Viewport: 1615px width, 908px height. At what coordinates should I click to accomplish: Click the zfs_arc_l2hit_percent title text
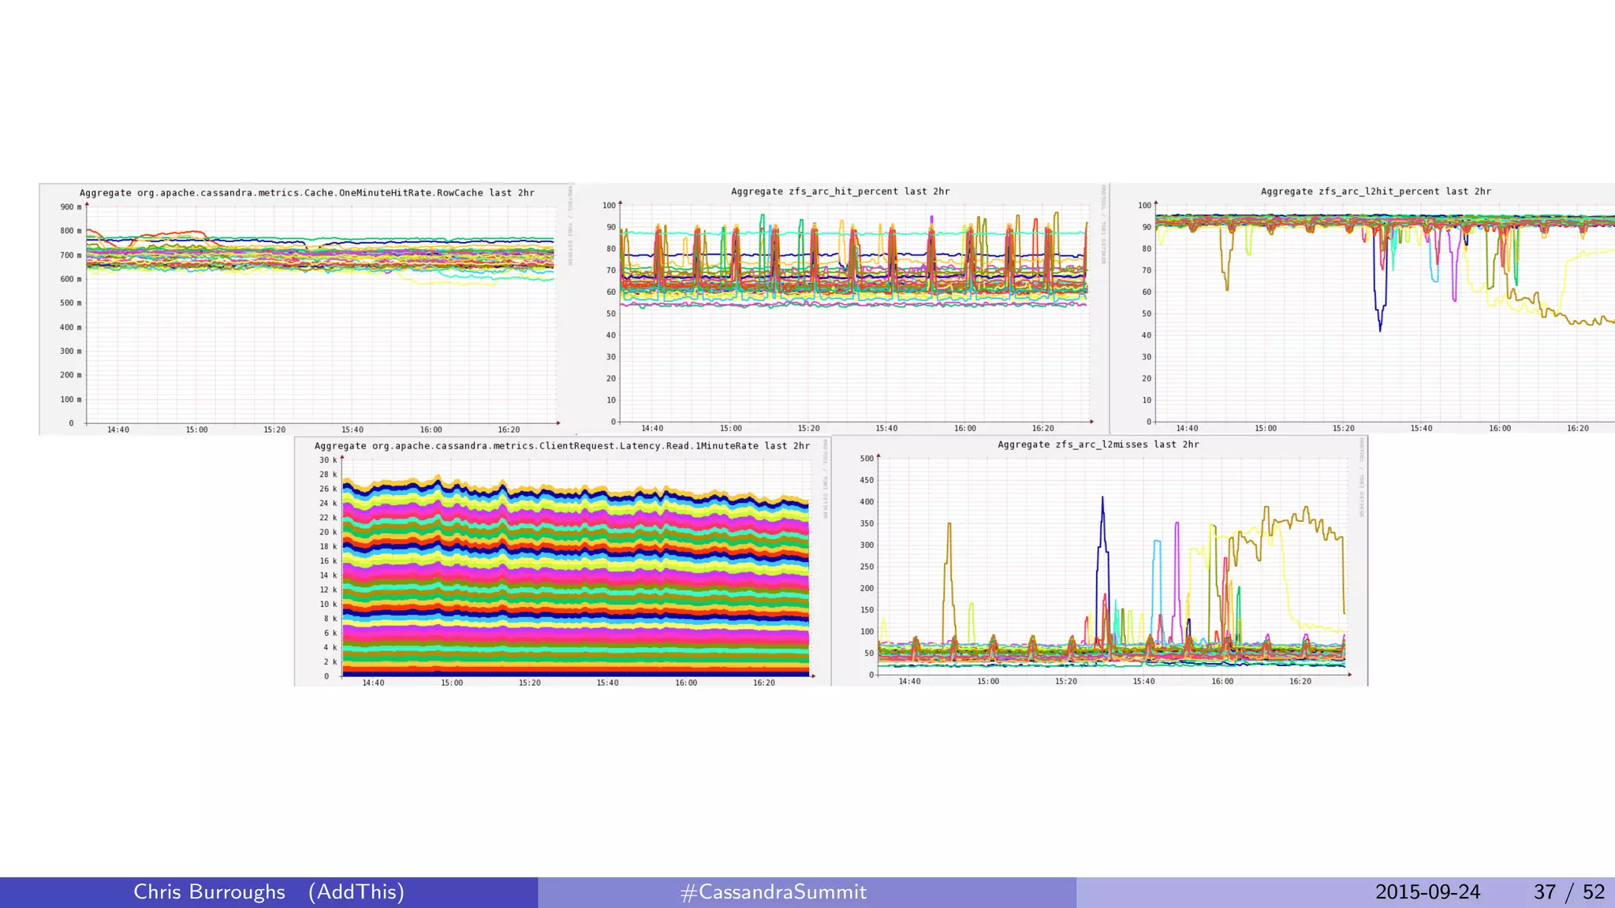point(1375,192)
